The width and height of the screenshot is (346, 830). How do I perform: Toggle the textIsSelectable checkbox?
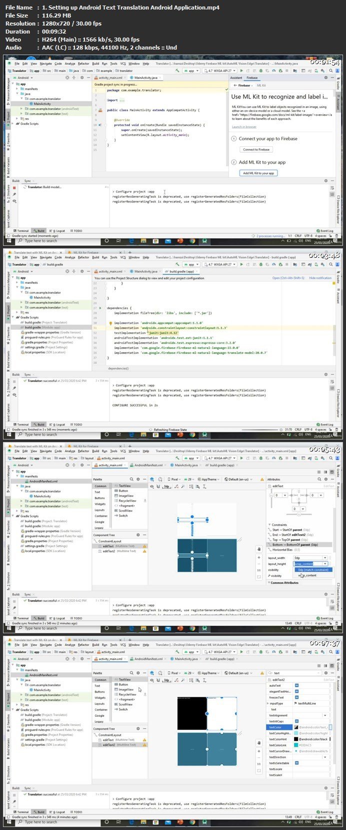[296, 763]
